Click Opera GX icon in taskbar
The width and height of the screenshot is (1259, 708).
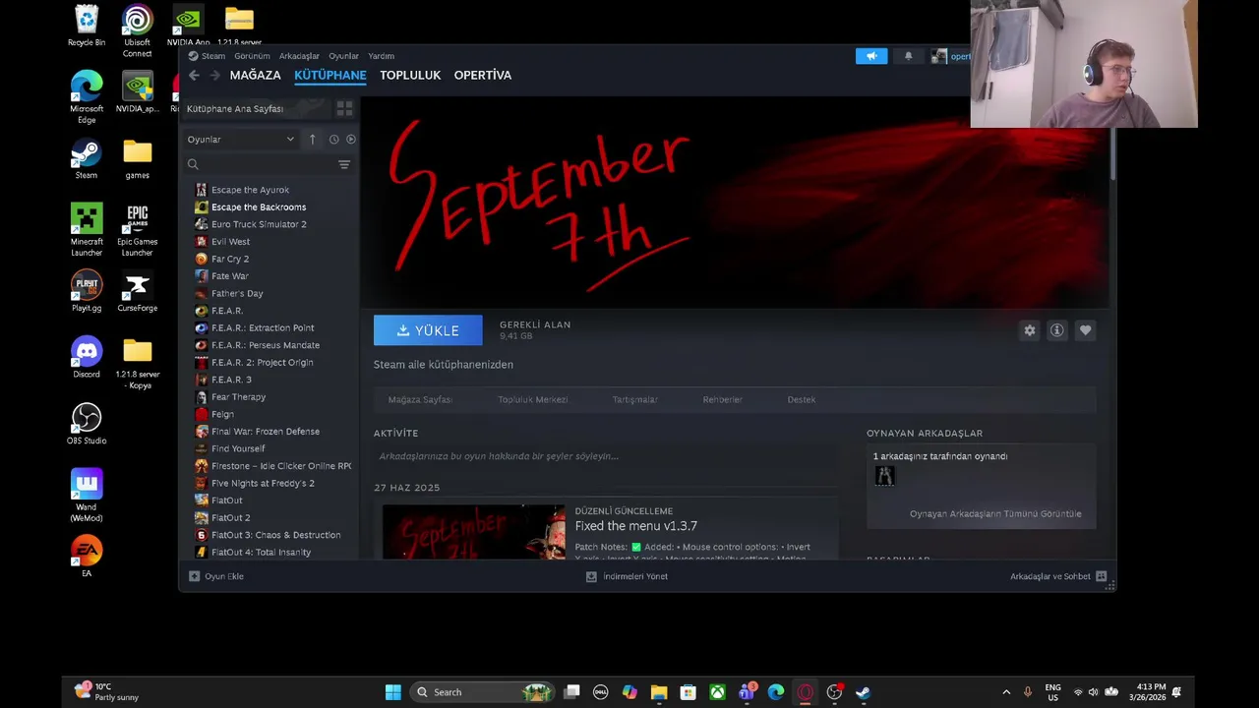coord(806,692)
